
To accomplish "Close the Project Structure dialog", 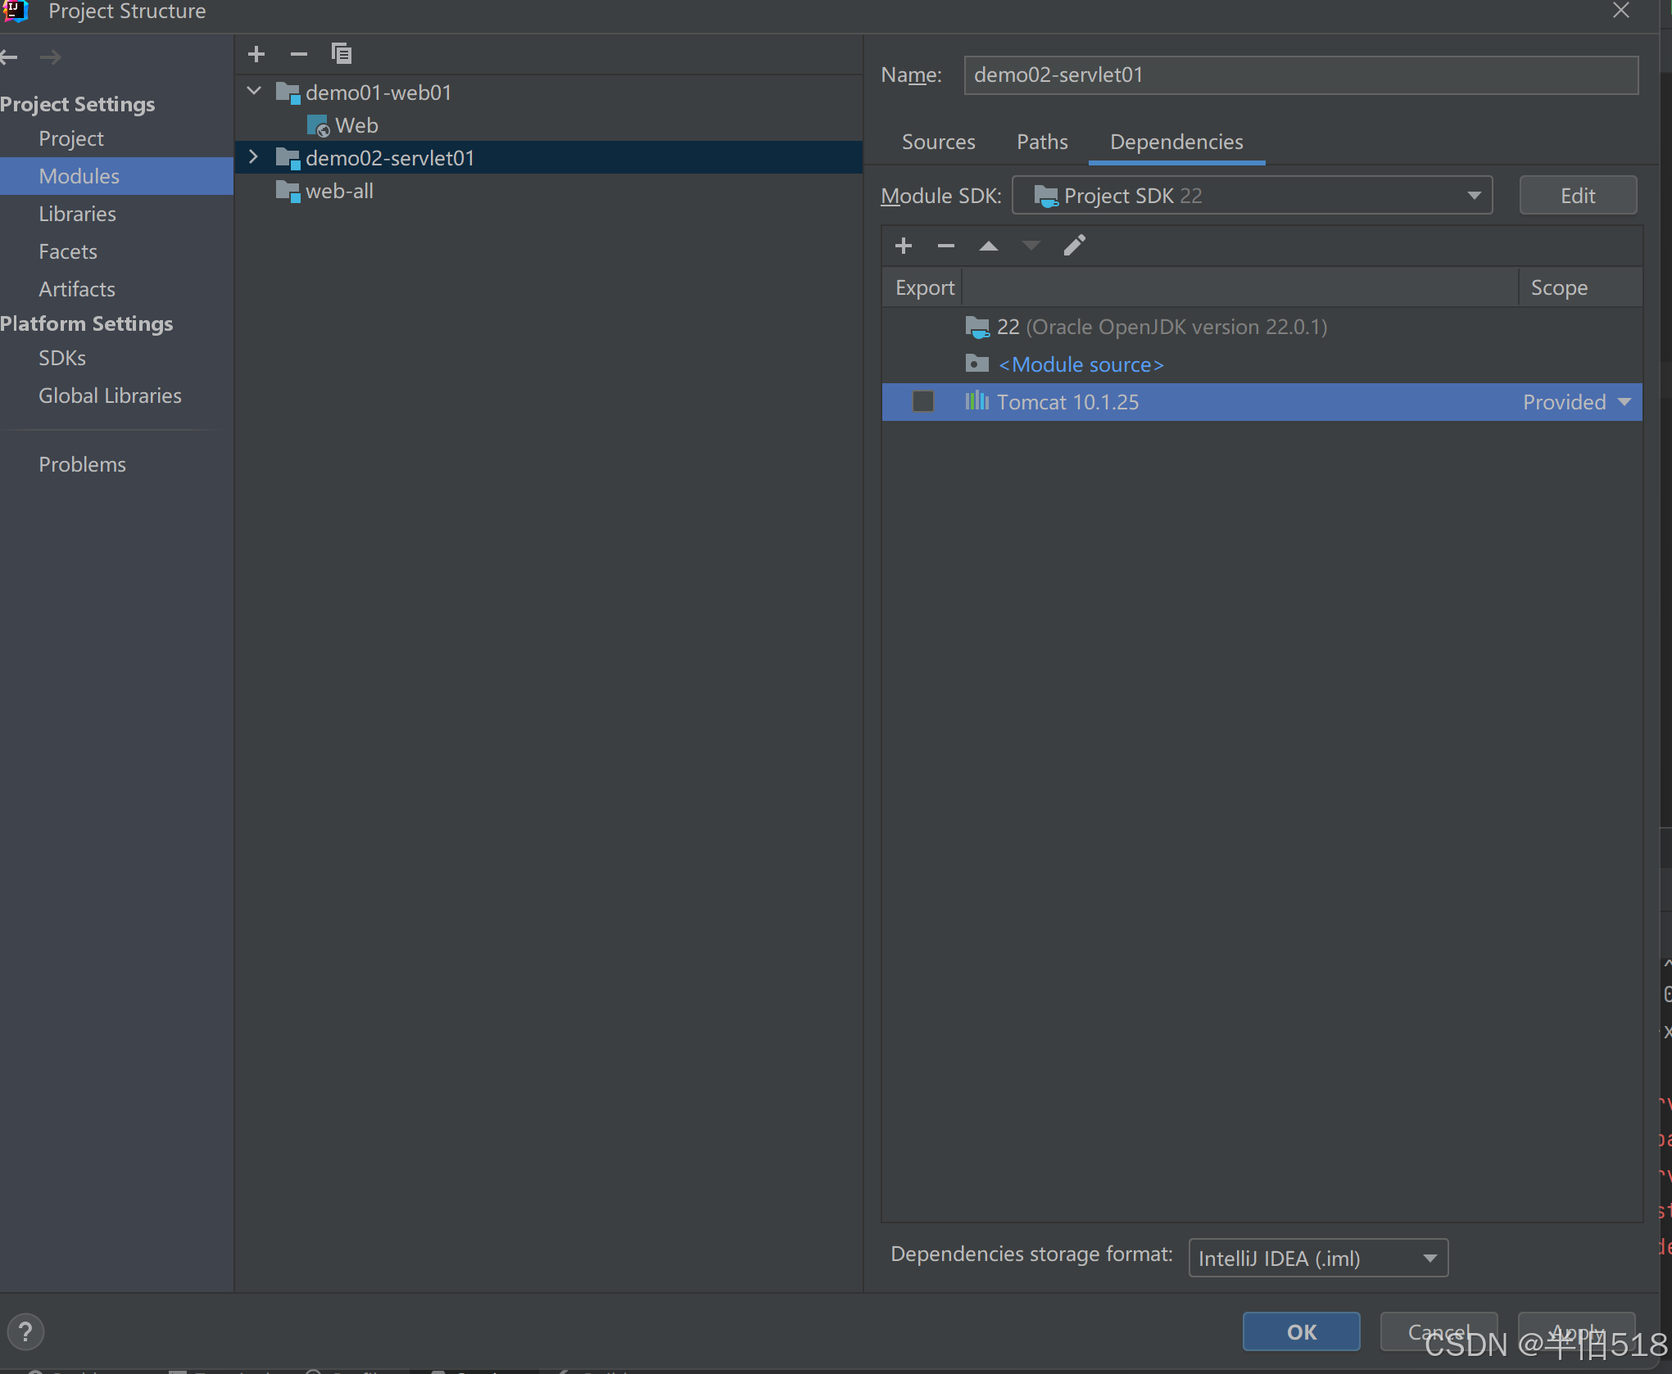I will [1621, 11].
